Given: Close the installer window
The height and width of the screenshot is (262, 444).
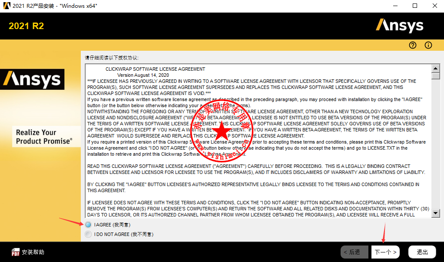Looking at the screenshot, I should point(434,6).
